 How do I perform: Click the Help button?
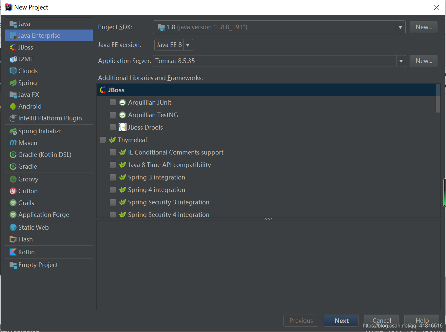tap(422, 321)
